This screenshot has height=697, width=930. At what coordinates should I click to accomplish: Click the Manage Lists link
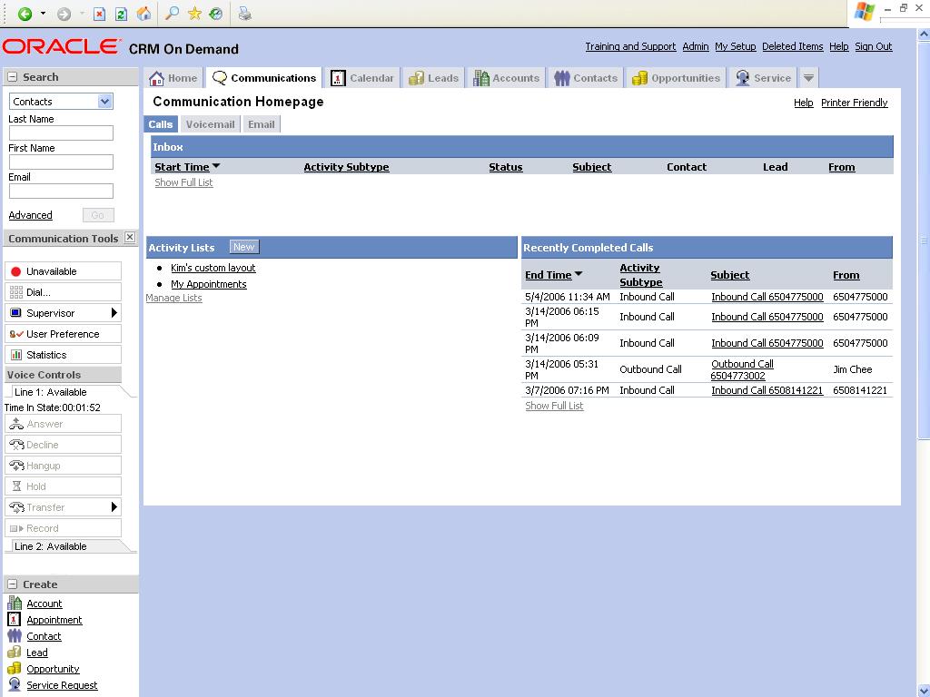tap(173, 298)
